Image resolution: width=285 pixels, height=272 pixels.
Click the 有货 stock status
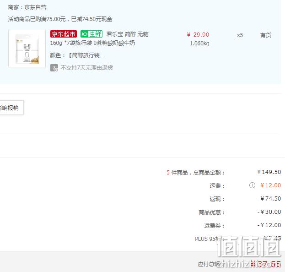(x=265, y=35)
